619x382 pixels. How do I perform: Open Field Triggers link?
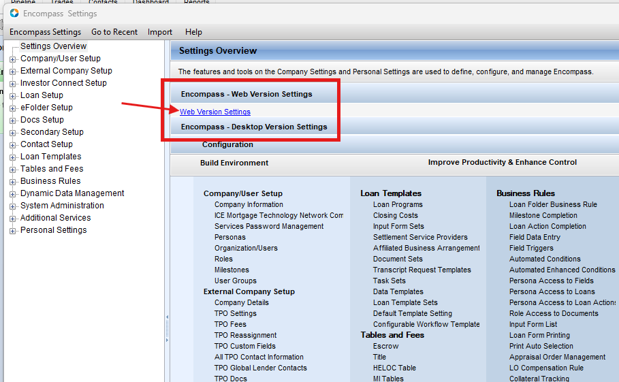click(531, 248)
